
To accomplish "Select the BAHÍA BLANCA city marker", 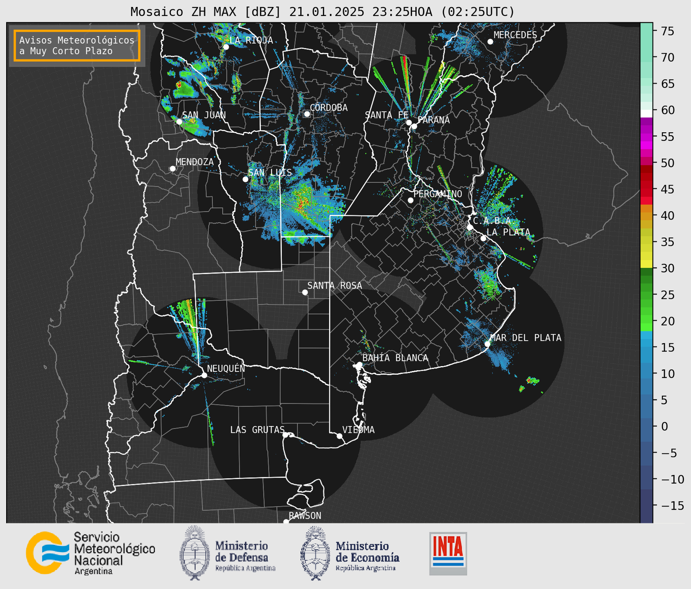I will coord(359,365).
